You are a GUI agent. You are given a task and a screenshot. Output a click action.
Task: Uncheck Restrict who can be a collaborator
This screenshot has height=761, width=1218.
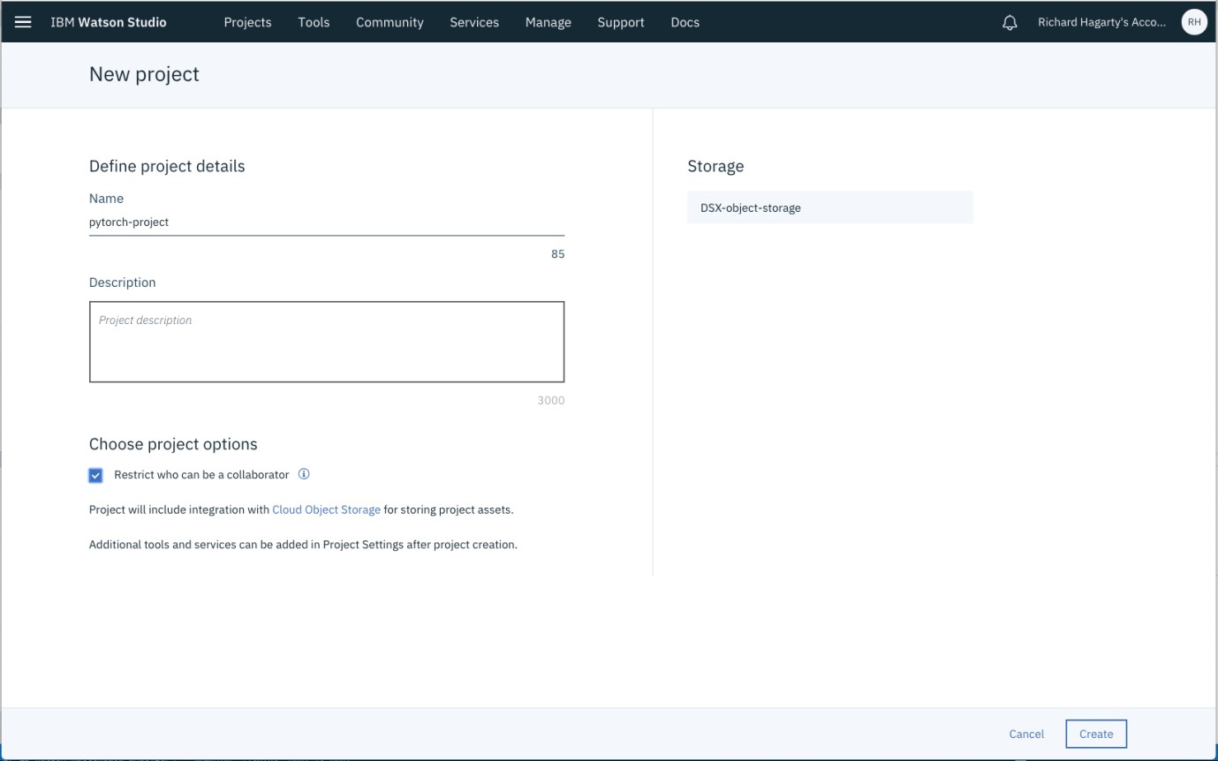(95, 475)
